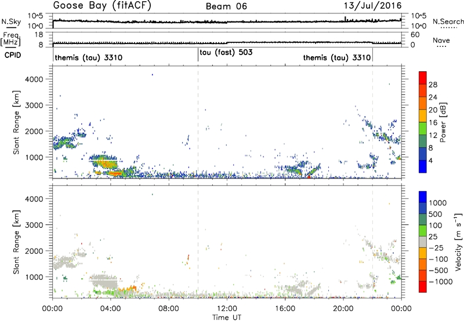This screenshot has height=321, width=464.
Task: Click the '08:00' time axis label
Action: pos(169,309)
